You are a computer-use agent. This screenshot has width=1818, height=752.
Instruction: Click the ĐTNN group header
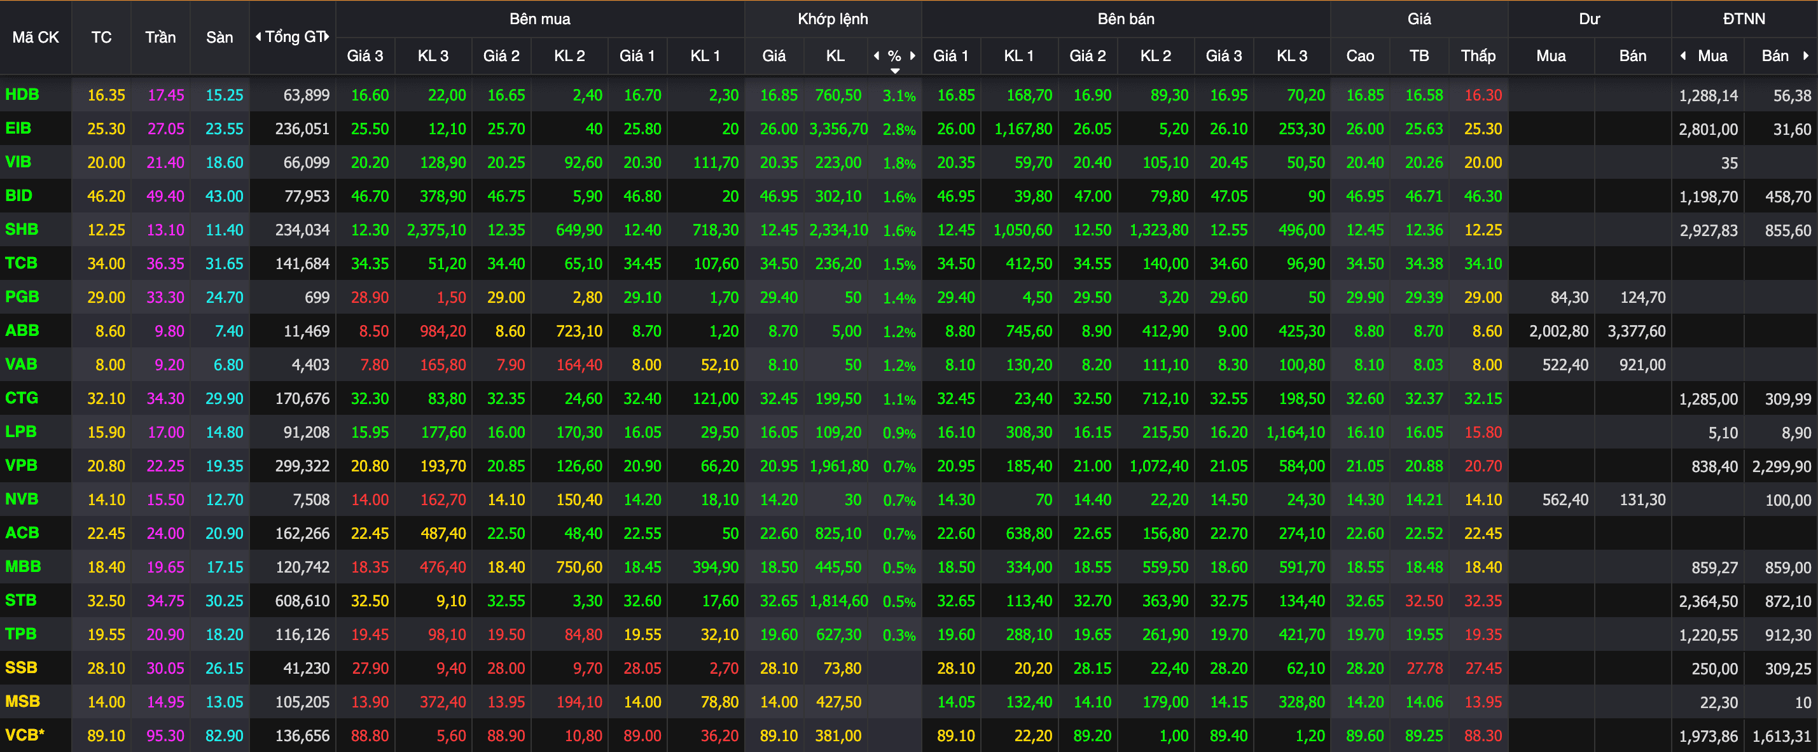1744,19
